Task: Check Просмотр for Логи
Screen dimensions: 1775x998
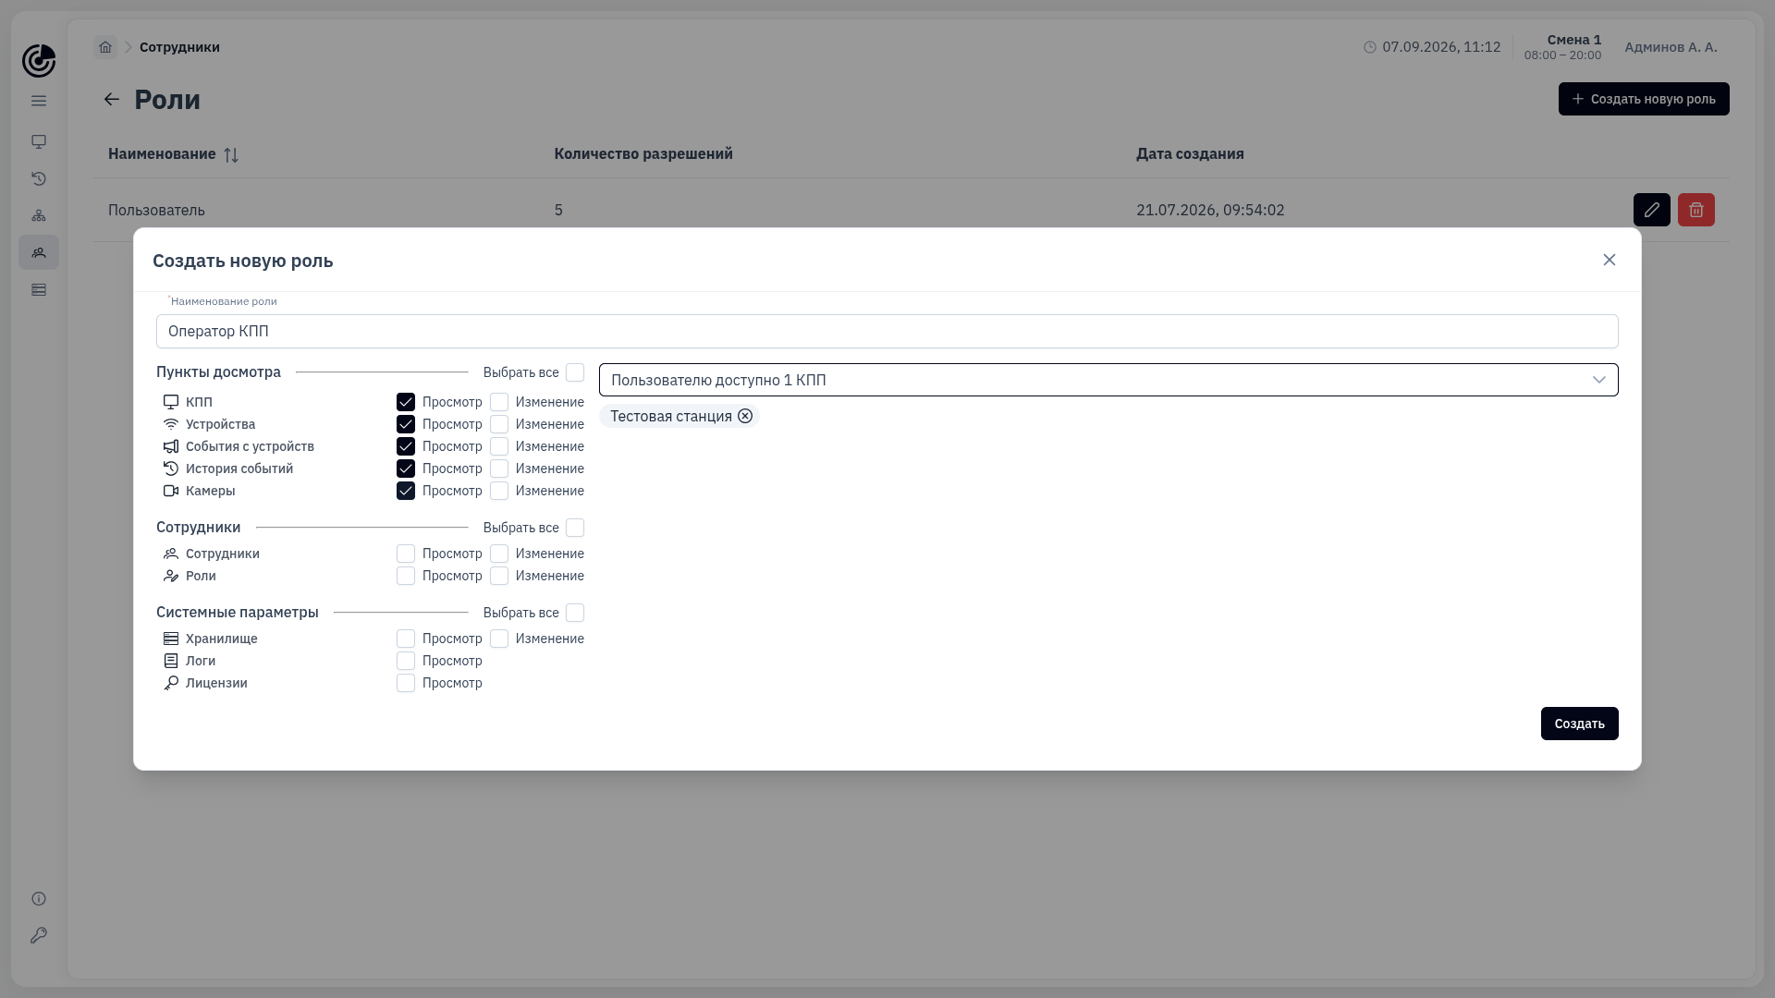Action: 406,661
